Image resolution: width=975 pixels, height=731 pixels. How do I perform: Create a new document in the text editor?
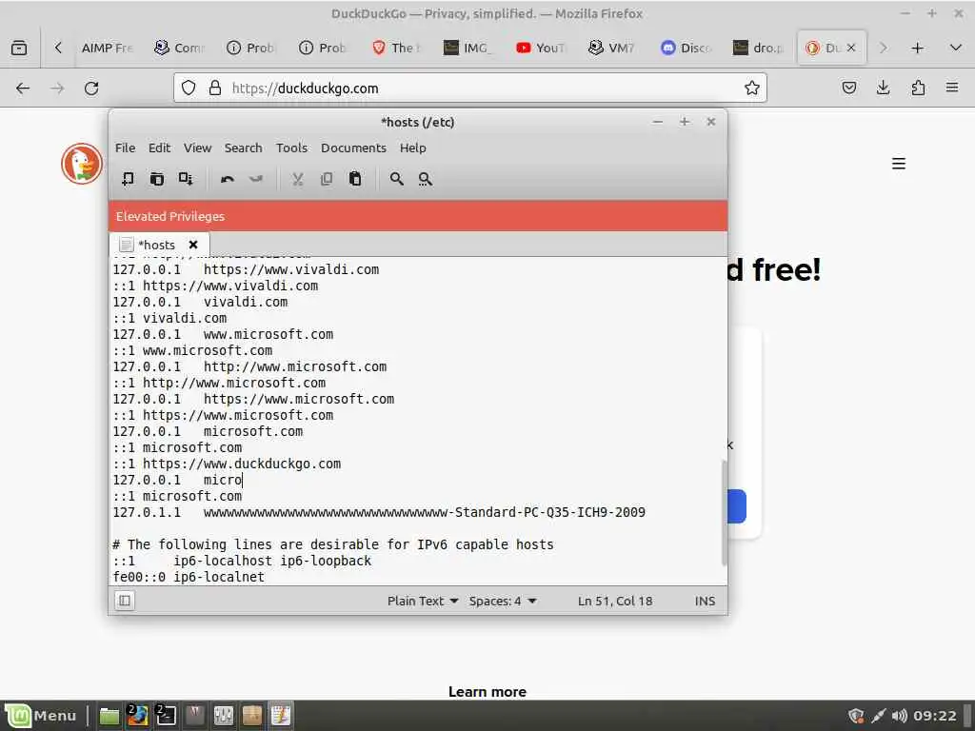(x=128, y=179)
